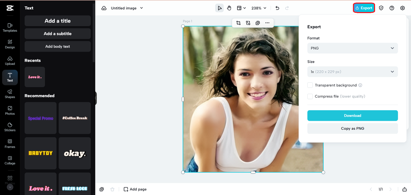
Task: Click the duplicate icon above the image
Action: coord(258,23)
